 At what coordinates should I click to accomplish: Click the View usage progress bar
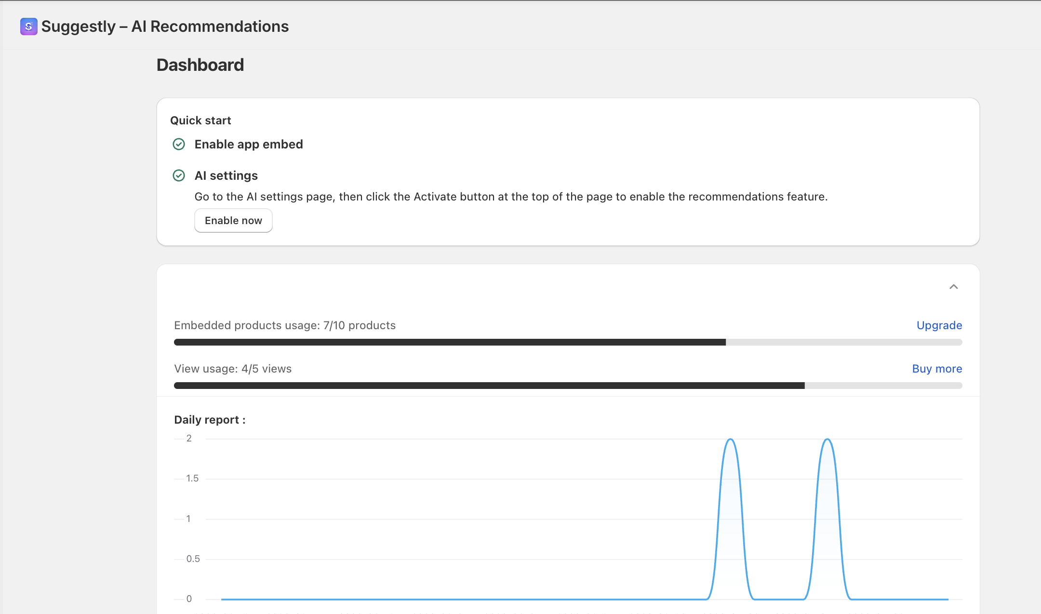568,386
